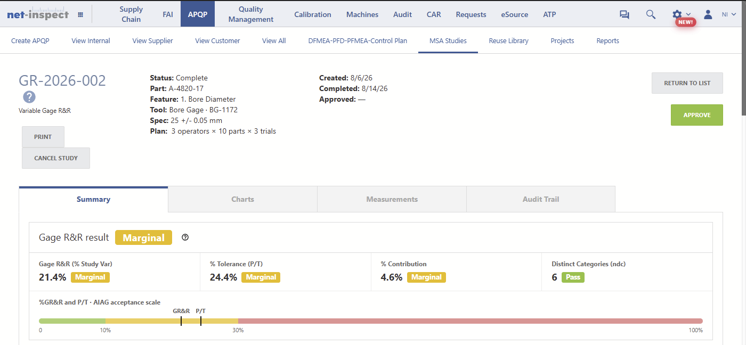
Task: Open DFMEA-PFD-PFMEA-Control Plan
Action: 358,40
